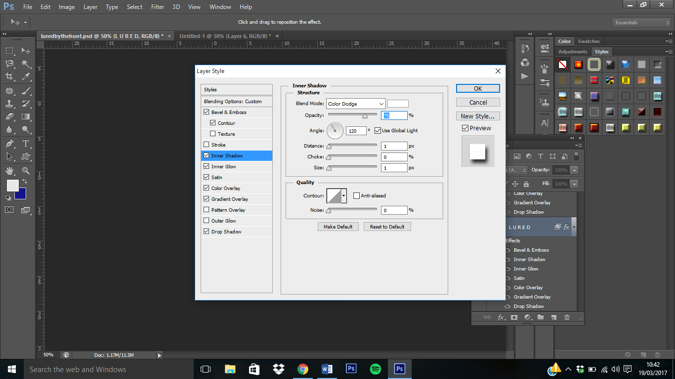Screen dimensions: 675x379
Task: Open the Contour picker dropdown arrow
Action: pos(343,196)
